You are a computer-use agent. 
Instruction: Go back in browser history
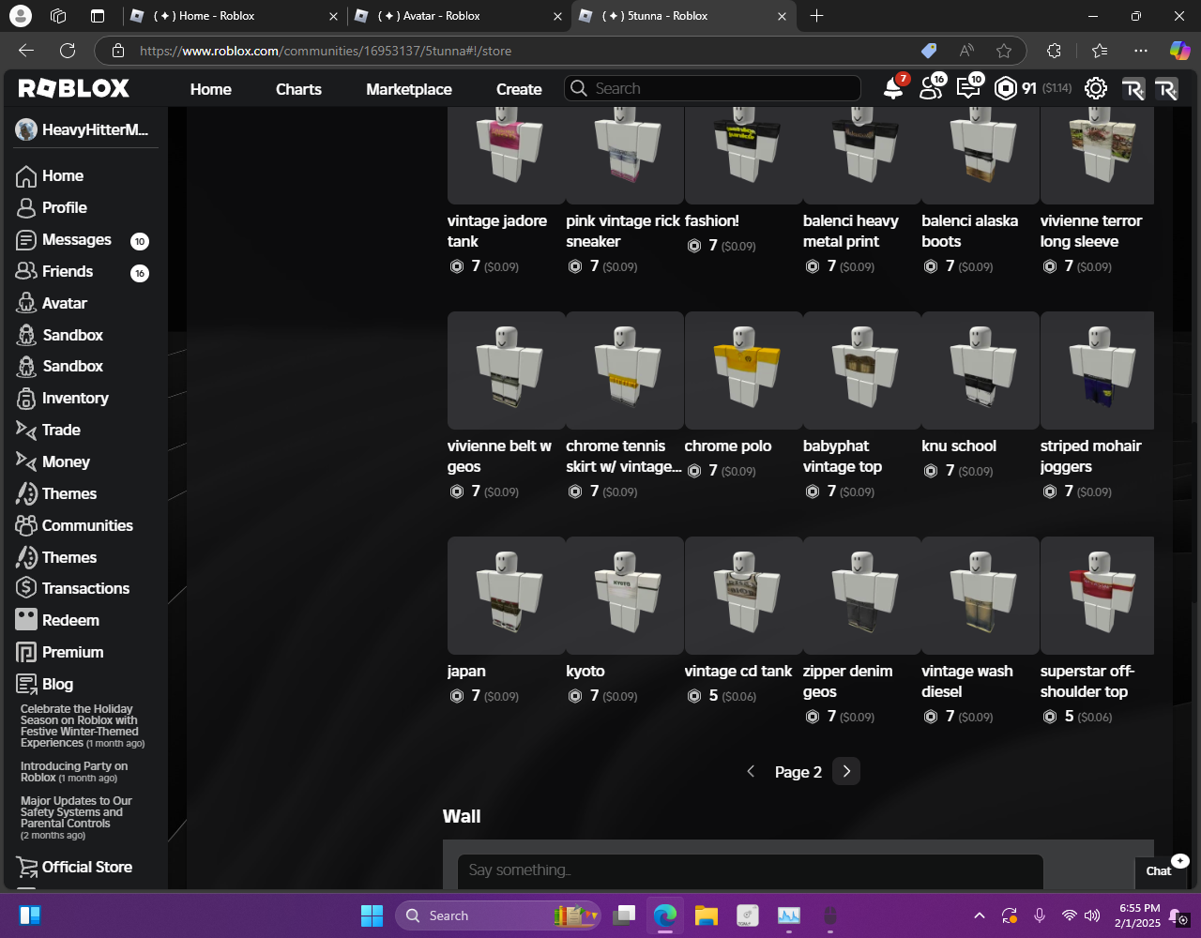(x=26, y=51)
